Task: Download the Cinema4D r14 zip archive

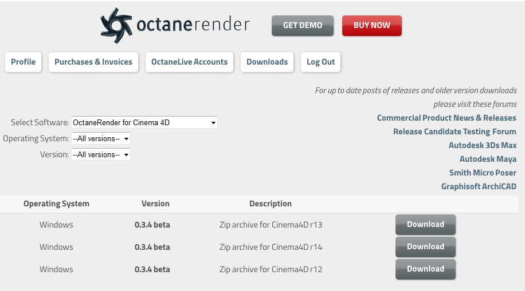Action: (425, 247)
